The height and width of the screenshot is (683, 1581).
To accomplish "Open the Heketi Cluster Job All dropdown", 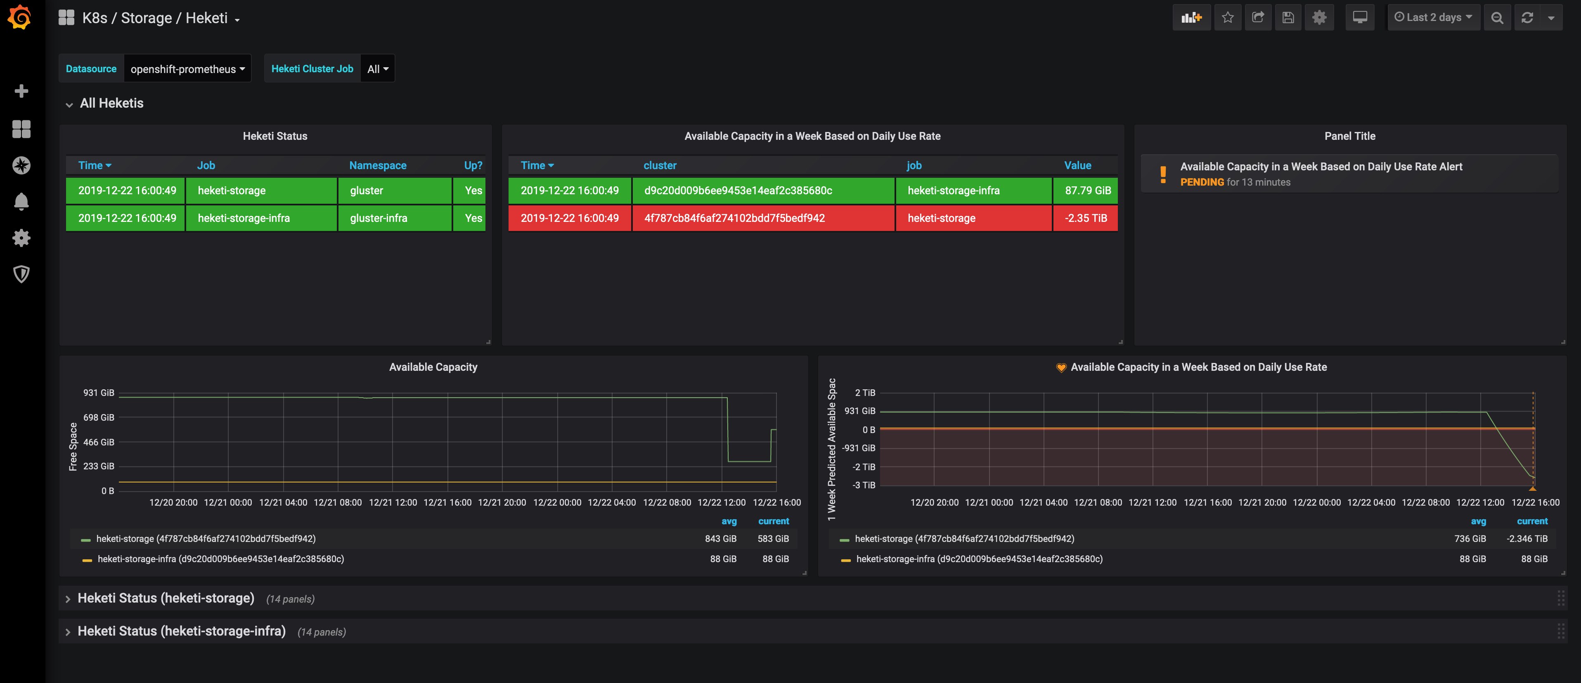I will click(377, 68).
